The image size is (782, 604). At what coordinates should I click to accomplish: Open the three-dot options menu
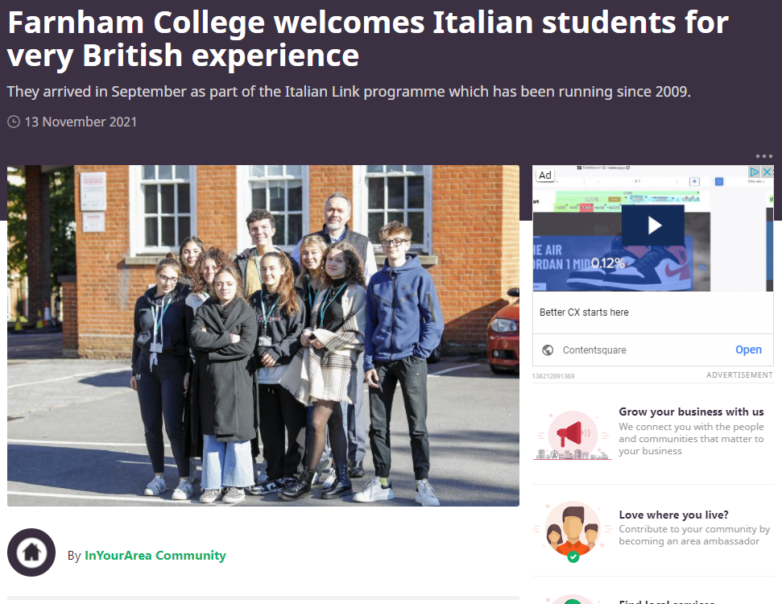coord(763,156)
